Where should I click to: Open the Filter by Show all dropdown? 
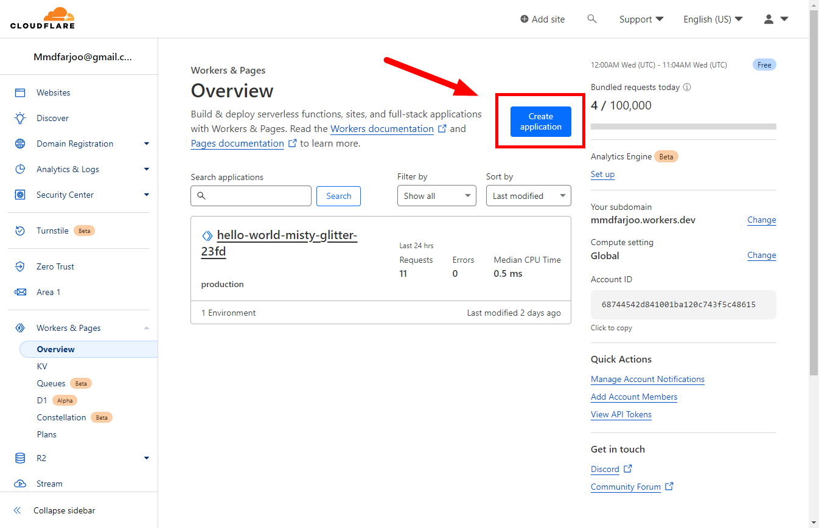437,196
